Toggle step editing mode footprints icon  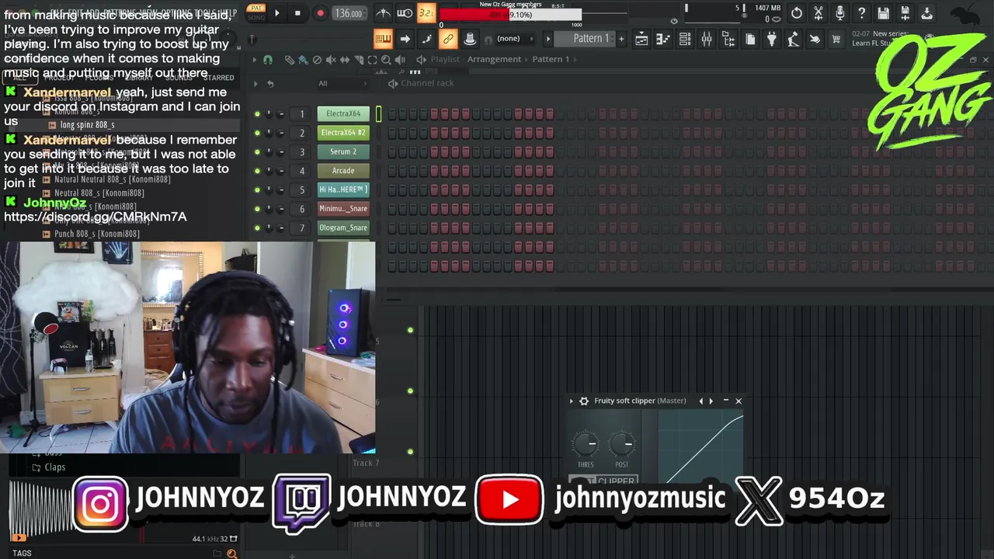pyautogui.click(x=426, y=39)
